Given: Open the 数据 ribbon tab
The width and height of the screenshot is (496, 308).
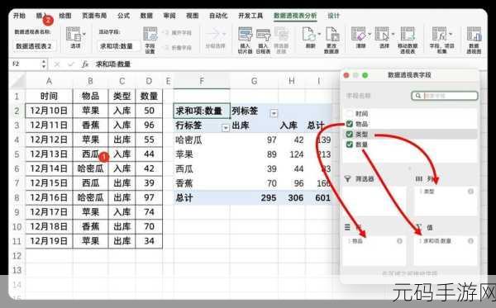Looking at the screenshot, I should pos(146,16).
